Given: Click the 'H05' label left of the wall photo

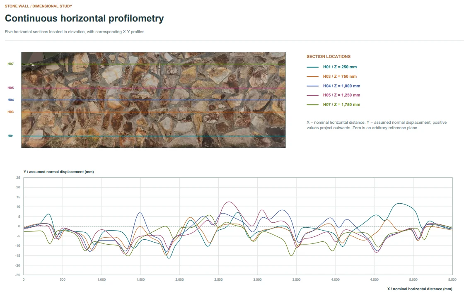Looking at the screenshot, I should (x=11, y=88).
